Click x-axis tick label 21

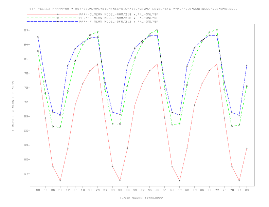[x=90, y=190]
